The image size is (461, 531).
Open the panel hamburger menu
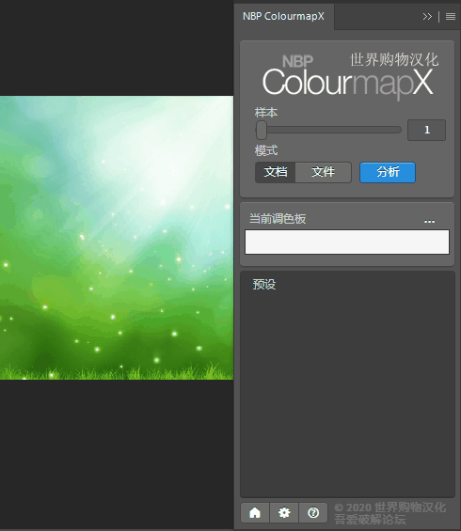(x=451, y=16)
